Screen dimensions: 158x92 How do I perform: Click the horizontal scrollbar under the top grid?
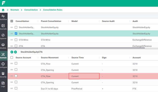pos(76,48)
